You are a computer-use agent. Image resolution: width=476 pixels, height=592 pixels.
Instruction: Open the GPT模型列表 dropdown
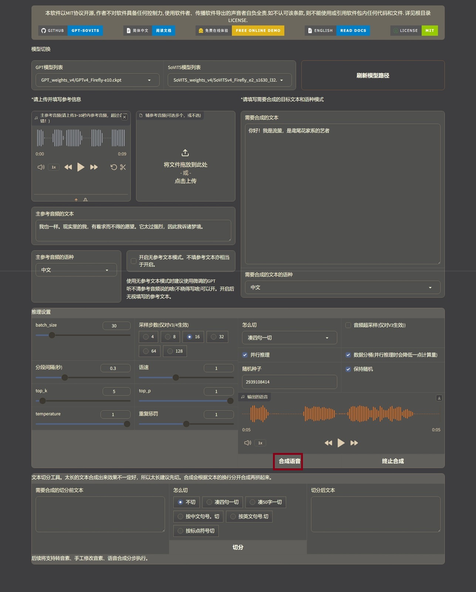click(97, 80)
